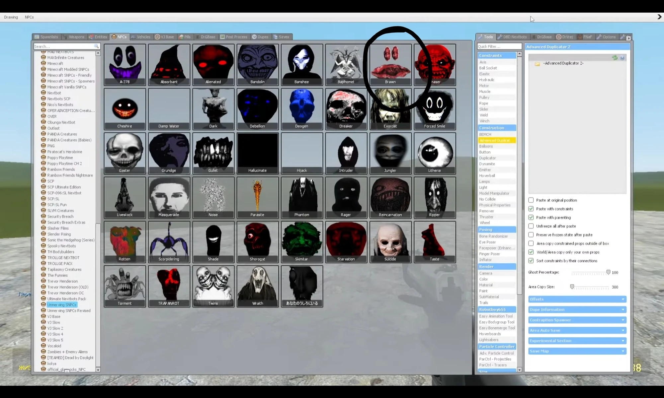
Task: Open the Save Map section
Action: click(x=577, y=351)
